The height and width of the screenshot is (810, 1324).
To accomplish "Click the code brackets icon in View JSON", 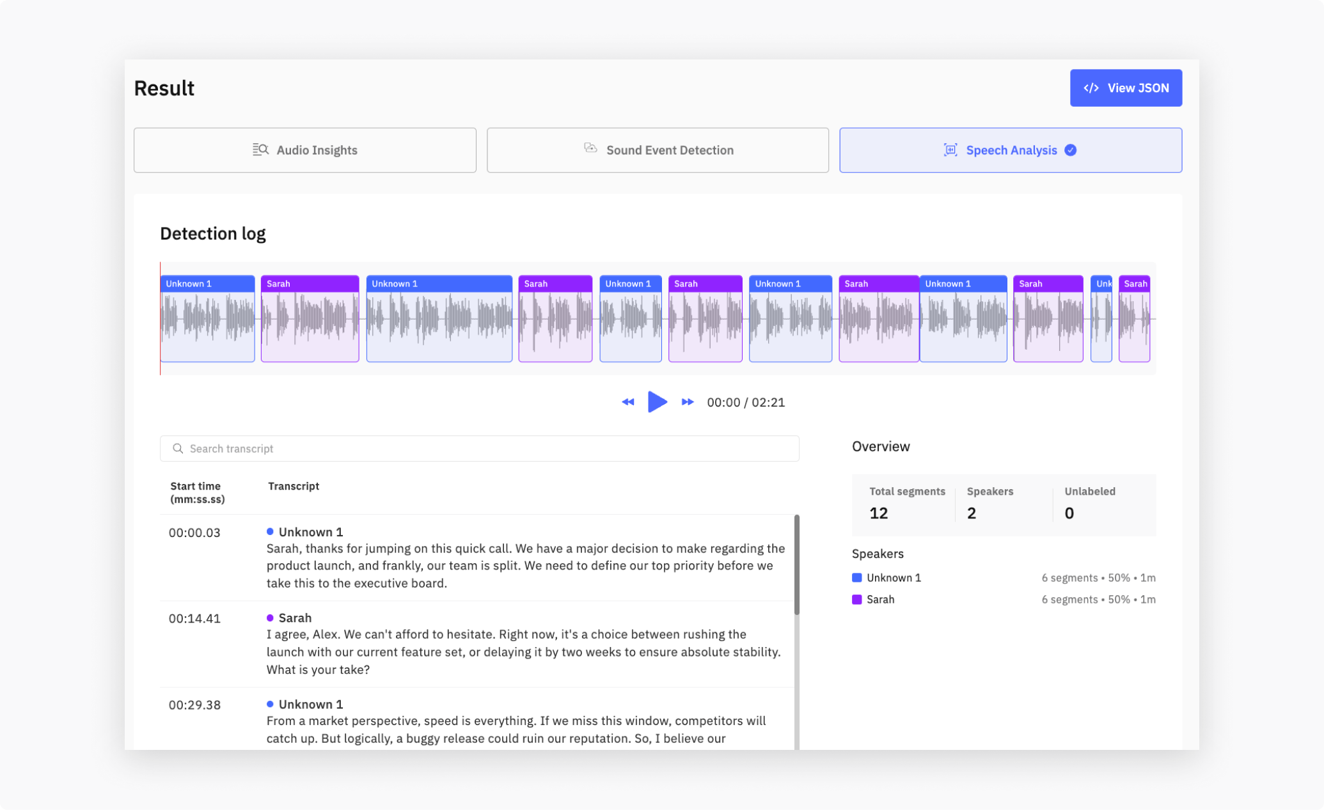I will (x=1091, y=88).
